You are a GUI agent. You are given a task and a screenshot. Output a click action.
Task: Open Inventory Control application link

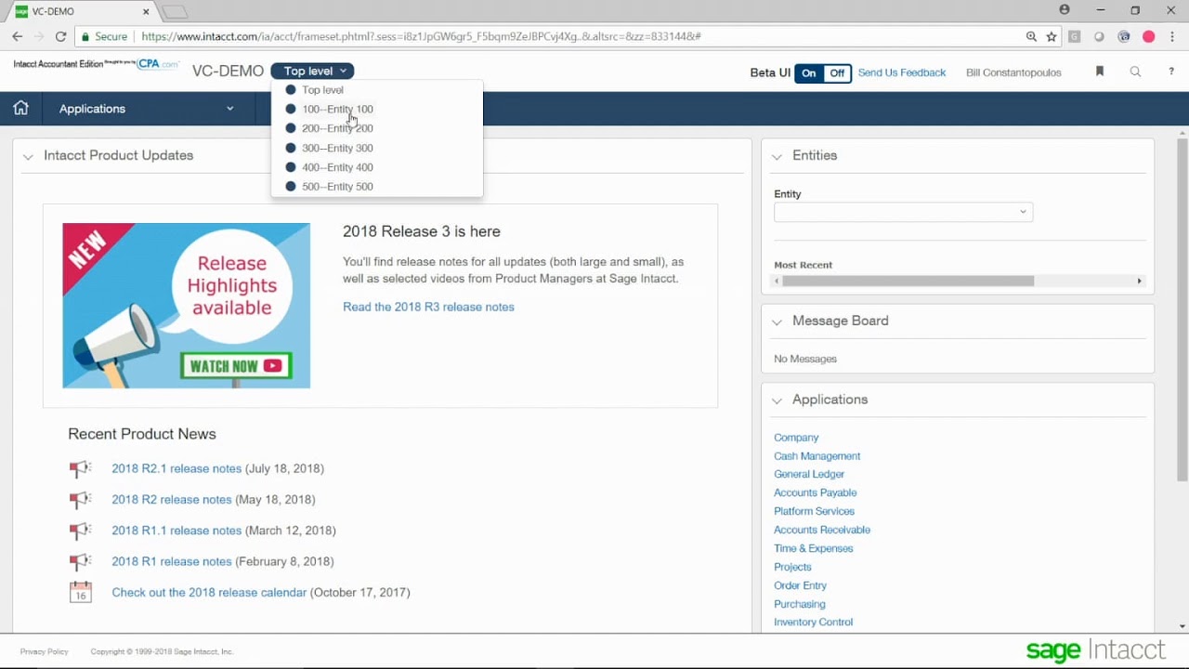(813, 622)
